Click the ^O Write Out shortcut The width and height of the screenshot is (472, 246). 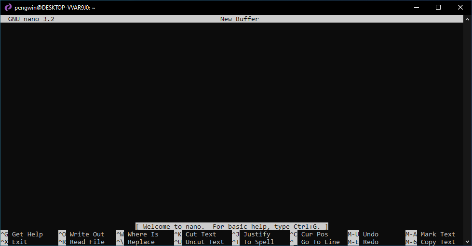coord(81,234)
